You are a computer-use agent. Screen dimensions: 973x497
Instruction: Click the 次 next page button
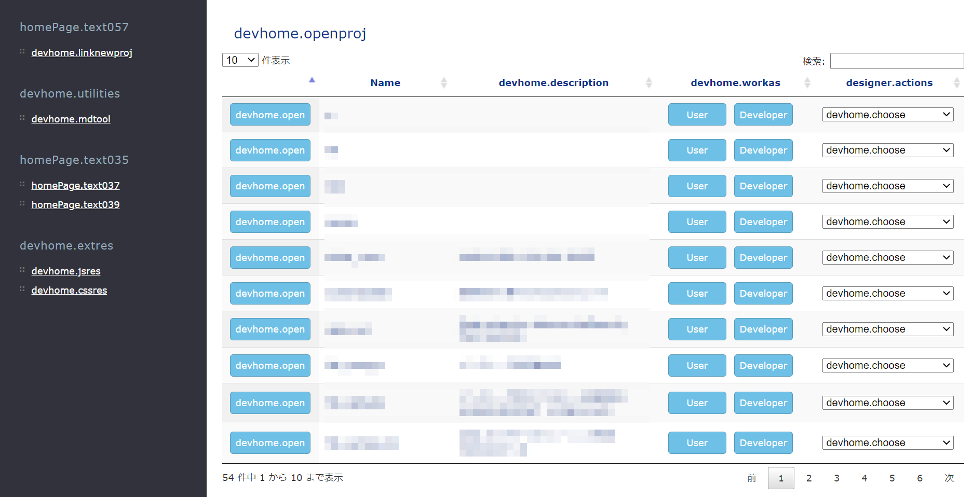[x=949, y=478]
